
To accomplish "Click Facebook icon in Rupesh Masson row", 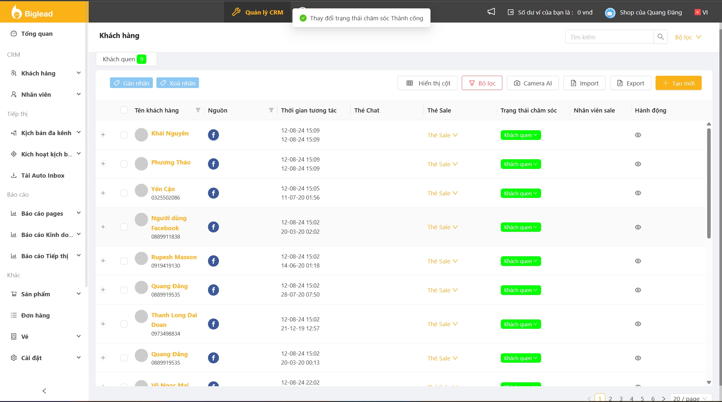I will pos(213,261).
